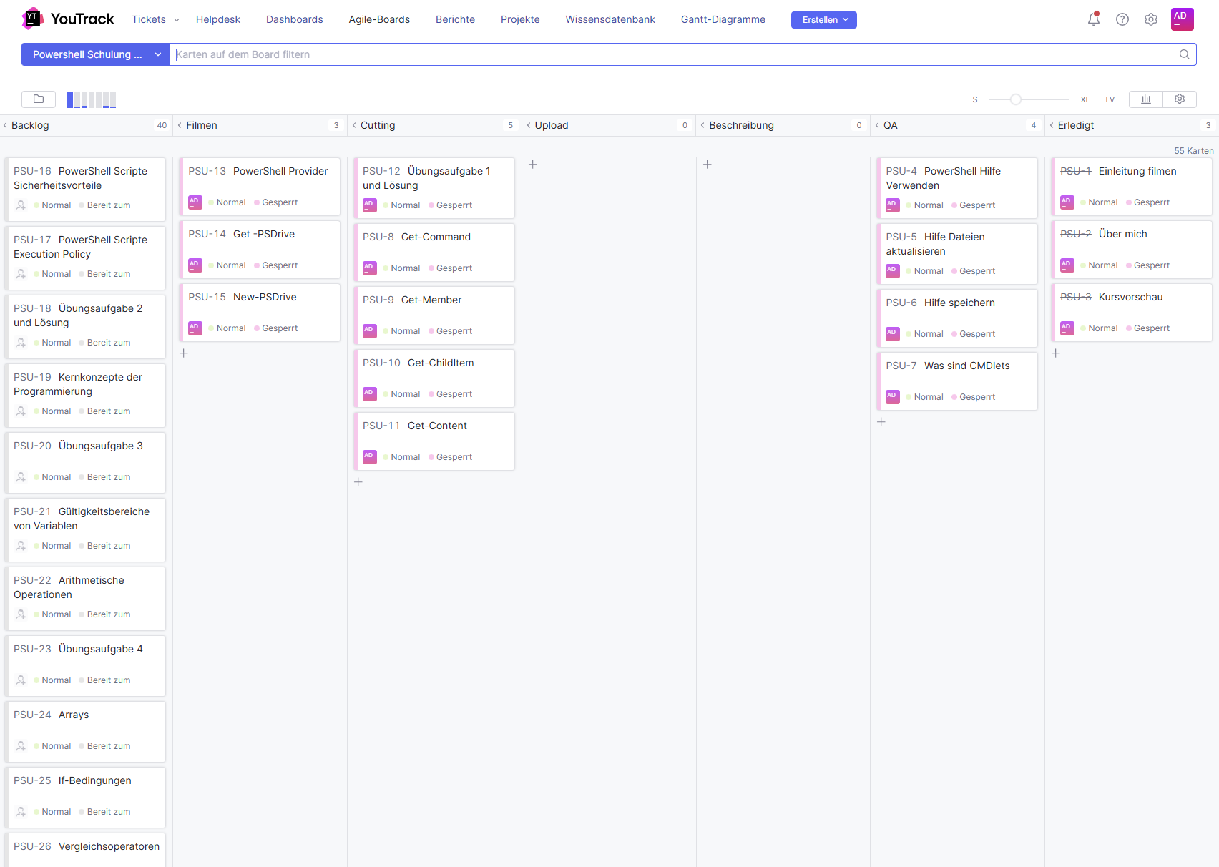Add a card in Erledigt column
This screenshot has height=867, width=1219.
(x=1056, y=353)
